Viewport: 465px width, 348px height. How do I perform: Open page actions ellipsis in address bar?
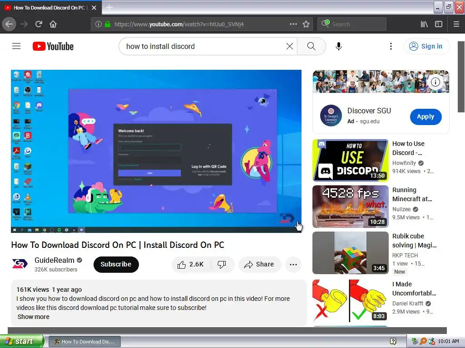(293, 24)
